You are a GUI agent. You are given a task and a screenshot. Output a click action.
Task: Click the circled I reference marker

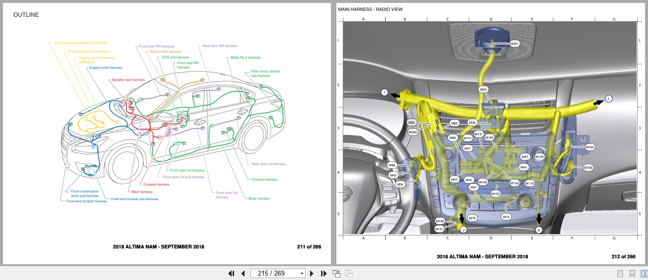coord(384,92)
